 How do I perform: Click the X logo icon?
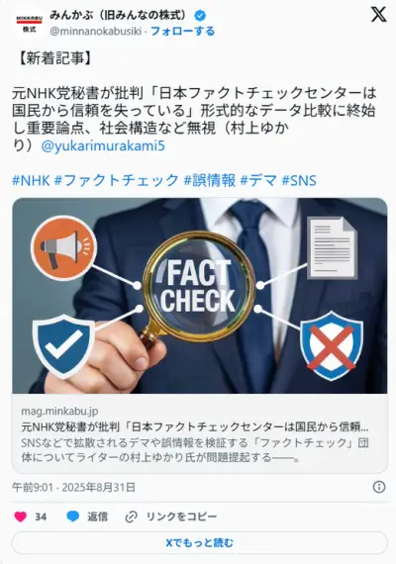379,15
